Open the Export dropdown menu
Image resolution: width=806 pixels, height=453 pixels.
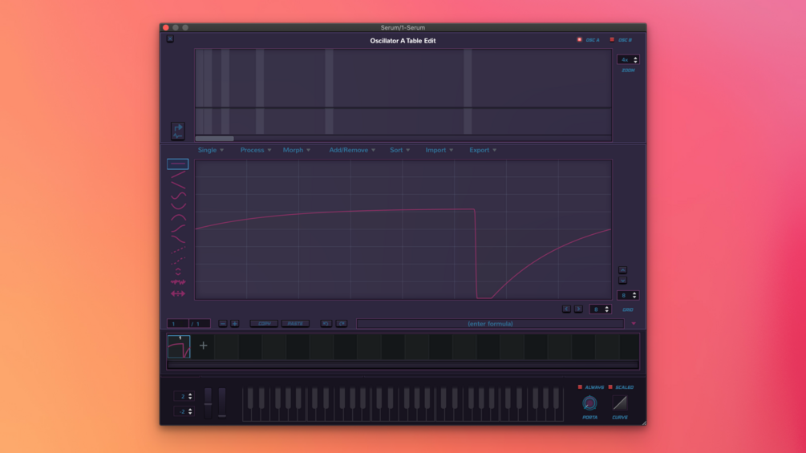click(x=483, y=150)
